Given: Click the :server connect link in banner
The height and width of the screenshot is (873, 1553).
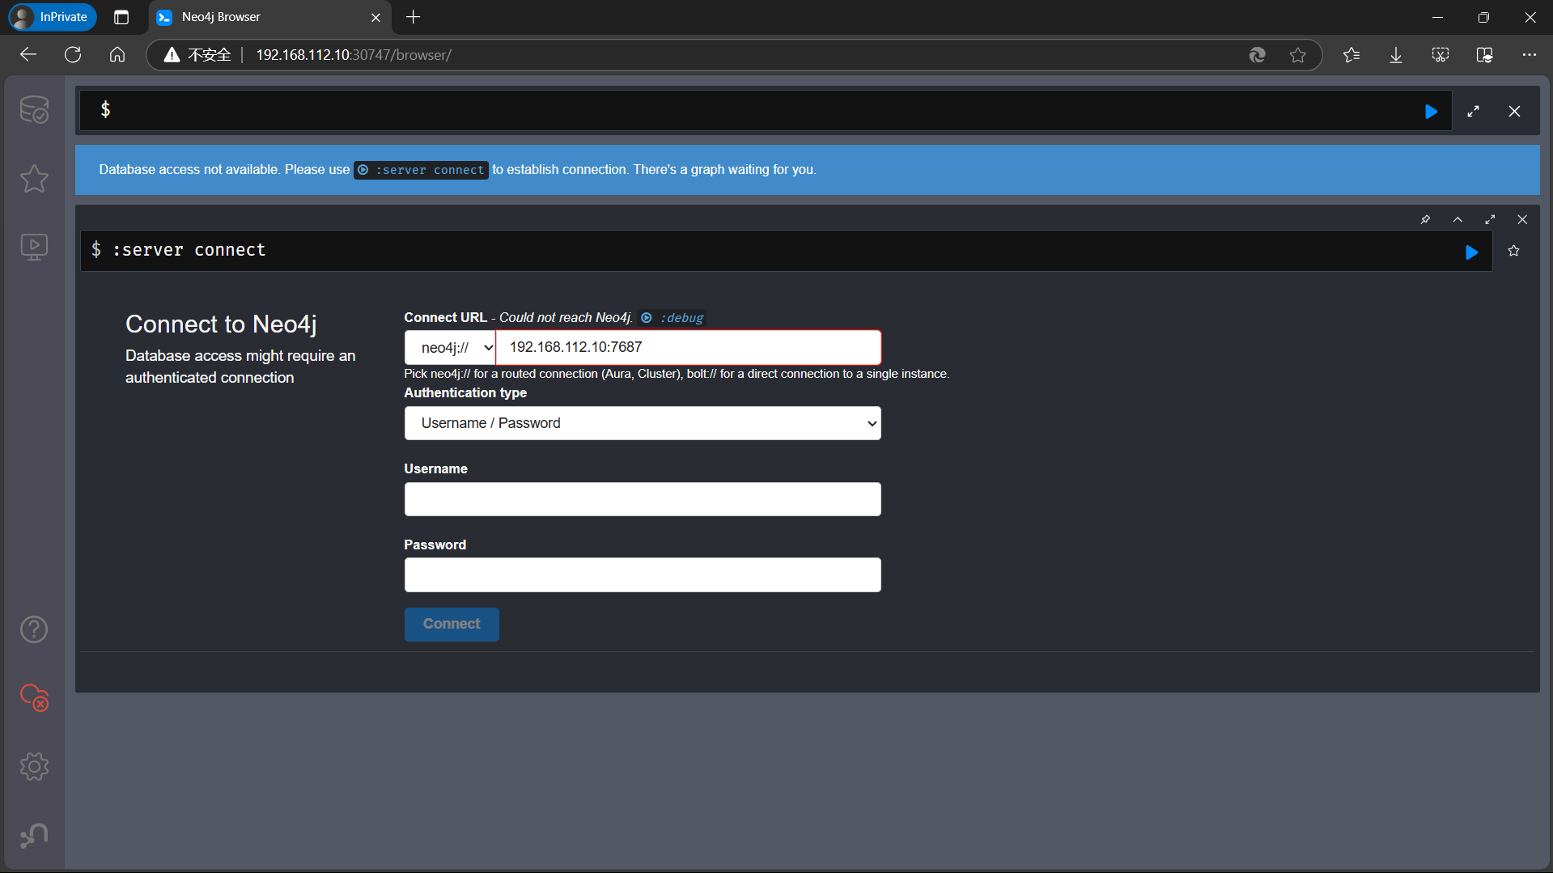Looking at the screenshot, I should coord(421,170).
